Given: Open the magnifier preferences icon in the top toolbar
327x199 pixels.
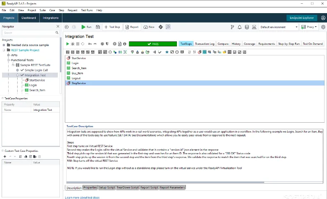Looking at the screenshot, I should tap(168, 27).
